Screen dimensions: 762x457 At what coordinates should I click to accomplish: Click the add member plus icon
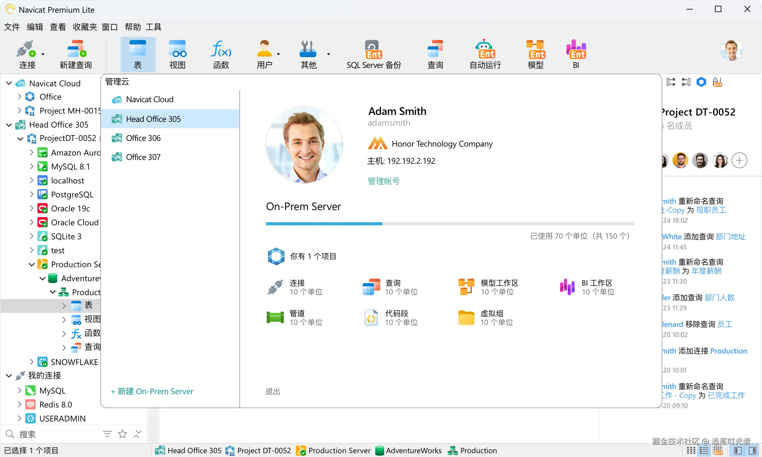click(x=739, y=160)
